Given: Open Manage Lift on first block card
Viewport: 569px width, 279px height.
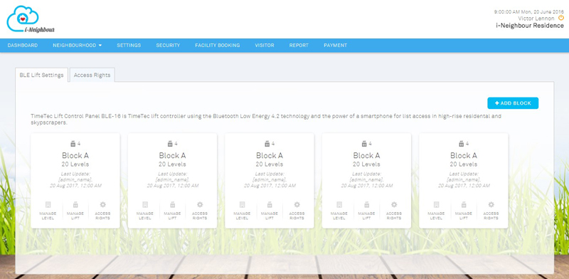Looking at the screenshot, I should [75, 211].
